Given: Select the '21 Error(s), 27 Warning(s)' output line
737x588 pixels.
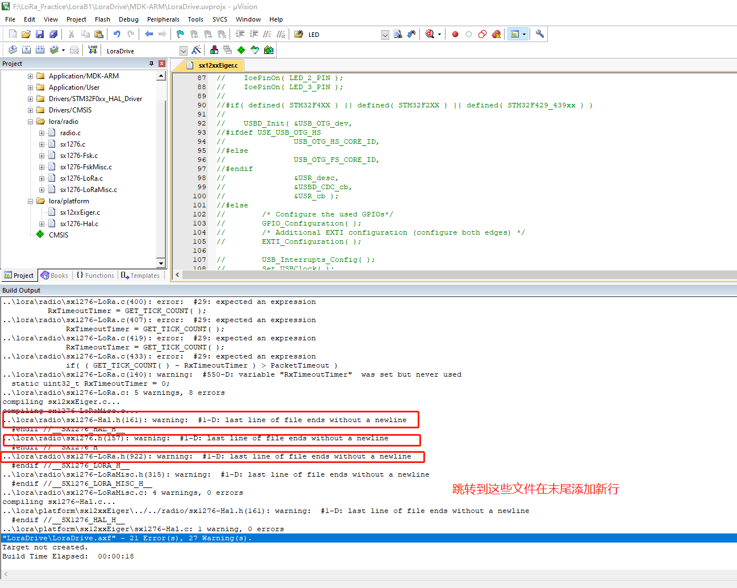Looking at the screenshot, I should (x=368, y=538).
